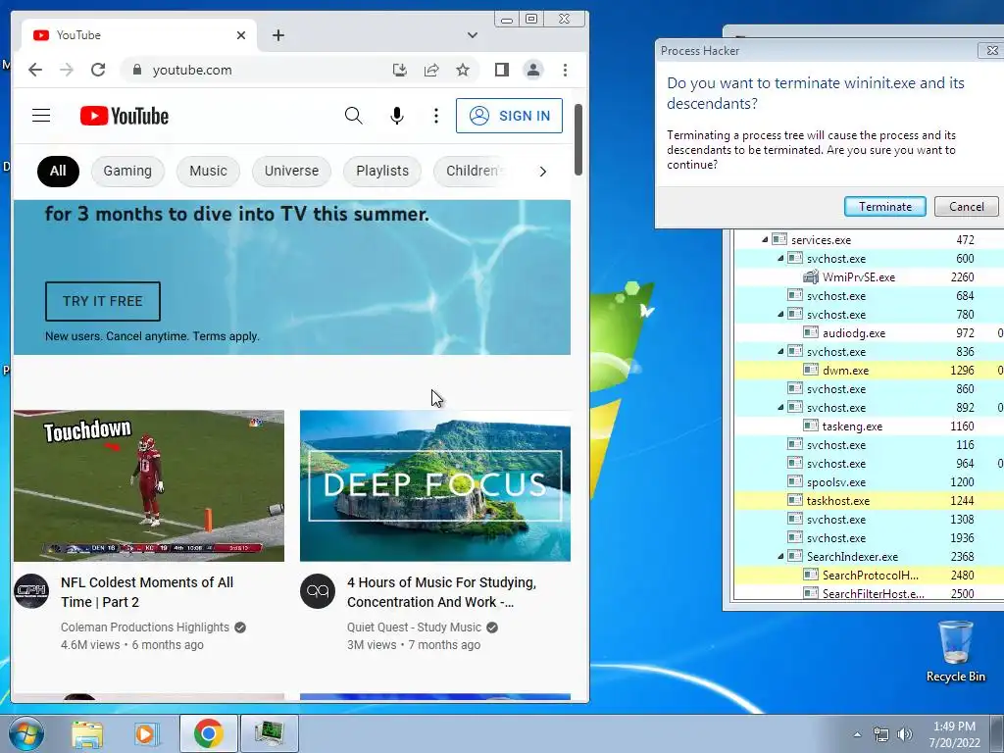
Task: Collapse svchost.exe PID 892 node
Action: [x=780, y=407]
